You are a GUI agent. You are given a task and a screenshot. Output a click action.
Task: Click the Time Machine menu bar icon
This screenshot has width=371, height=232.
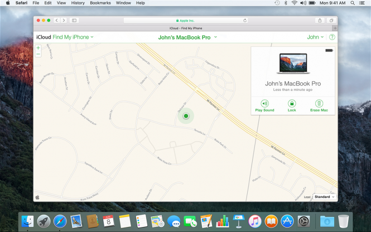(x=277, y=3)
